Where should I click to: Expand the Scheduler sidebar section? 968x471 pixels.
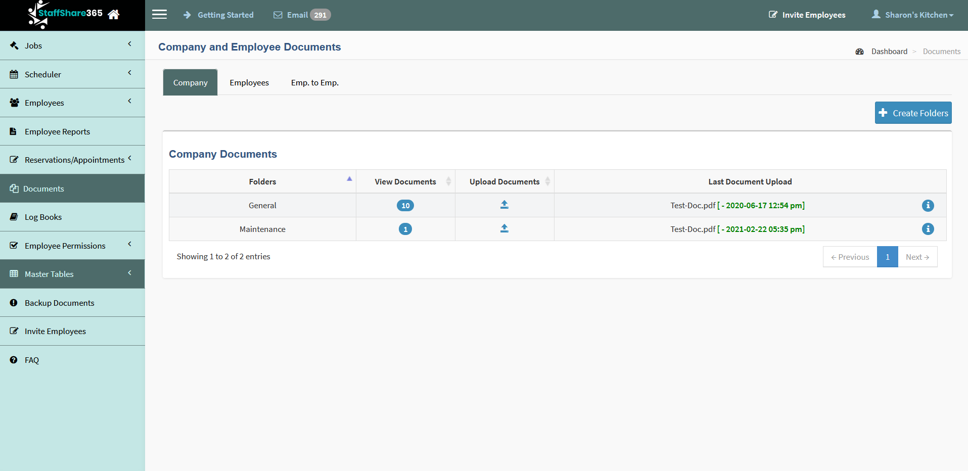(x=72, y=74)
